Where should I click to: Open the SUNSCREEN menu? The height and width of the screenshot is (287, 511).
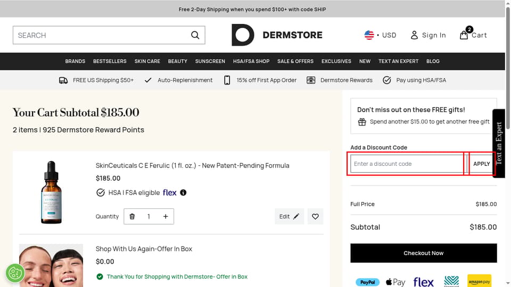click(210, 61)
